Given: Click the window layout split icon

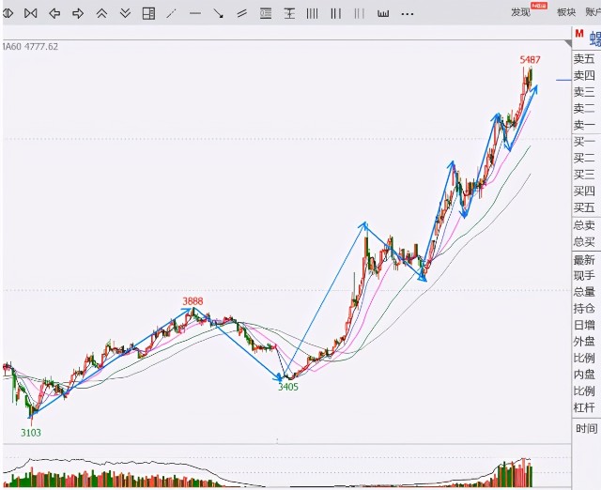Looking at the screenshot, I should (148, 13).
